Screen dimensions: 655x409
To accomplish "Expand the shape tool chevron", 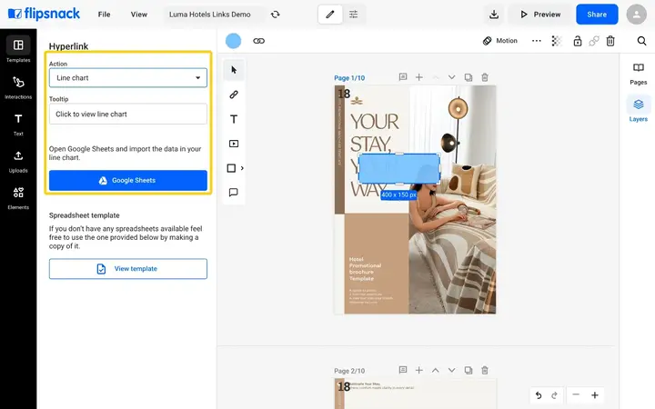I will pyautogui.click(x=242, y=168).
